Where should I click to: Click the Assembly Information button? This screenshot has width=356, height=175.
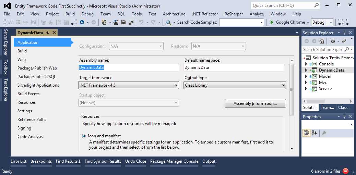coord(255,103)
